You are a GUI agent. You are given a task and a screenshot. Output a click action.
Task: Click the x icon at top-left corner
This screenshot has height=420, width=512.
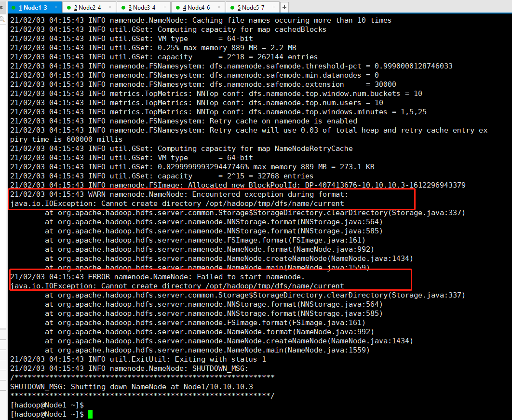coord(2,7)
